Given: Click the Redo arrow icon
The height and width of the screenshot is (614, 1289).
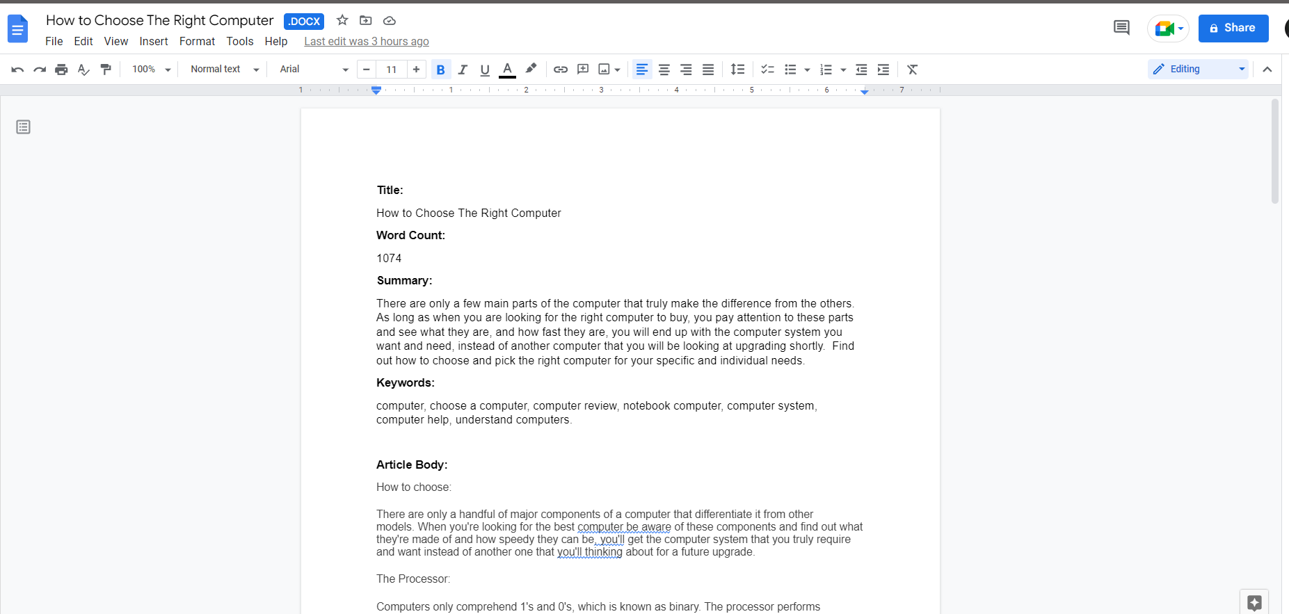Looking at the screenshot, I should (40, 70).
